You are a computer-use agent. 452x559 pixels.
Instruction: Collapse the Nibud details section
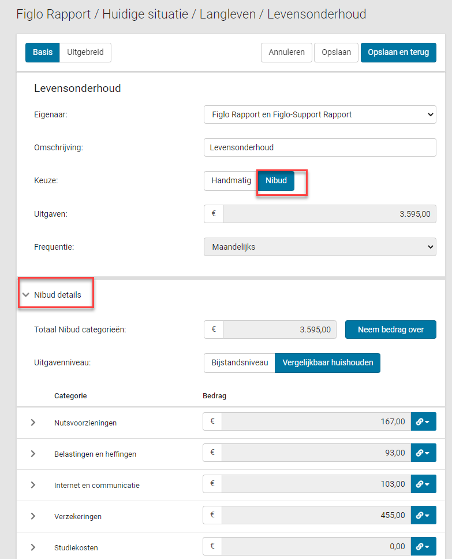coord(25,295)
